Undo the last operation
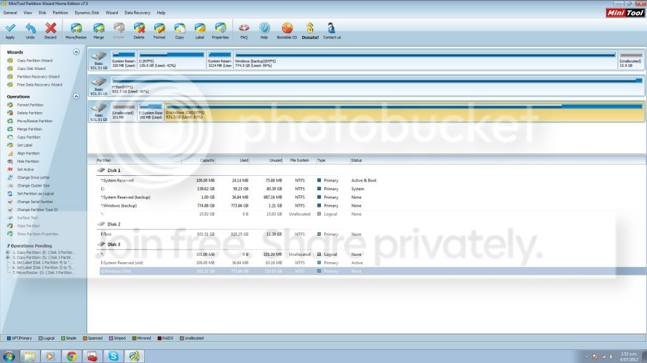647x363 pixels. (30, 31)
